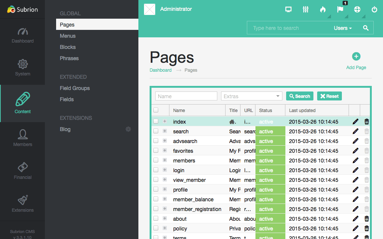This screenshot has height=239, width=383.
Task: Open the flag notifications icon
Action: (x=340, y=9)
